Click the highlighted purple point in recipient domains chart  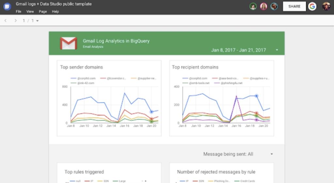pos(257,120)
